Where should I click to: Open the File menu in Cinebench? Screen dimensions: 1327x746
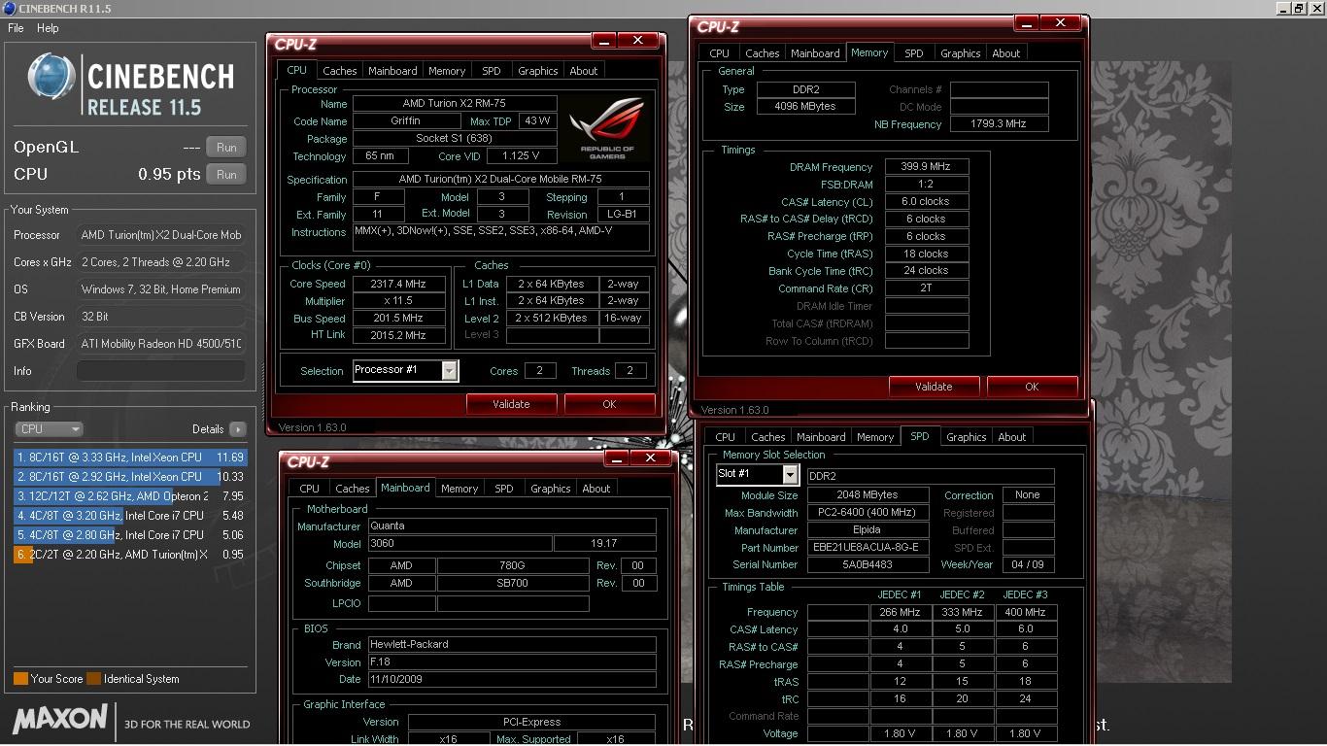tap(16, 28)
